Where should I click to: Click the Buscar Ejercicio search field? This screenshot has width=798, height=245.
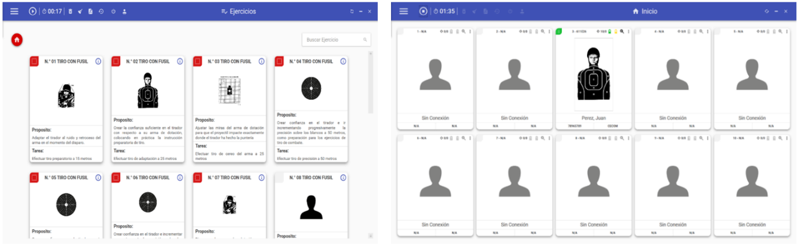point(334,39)
